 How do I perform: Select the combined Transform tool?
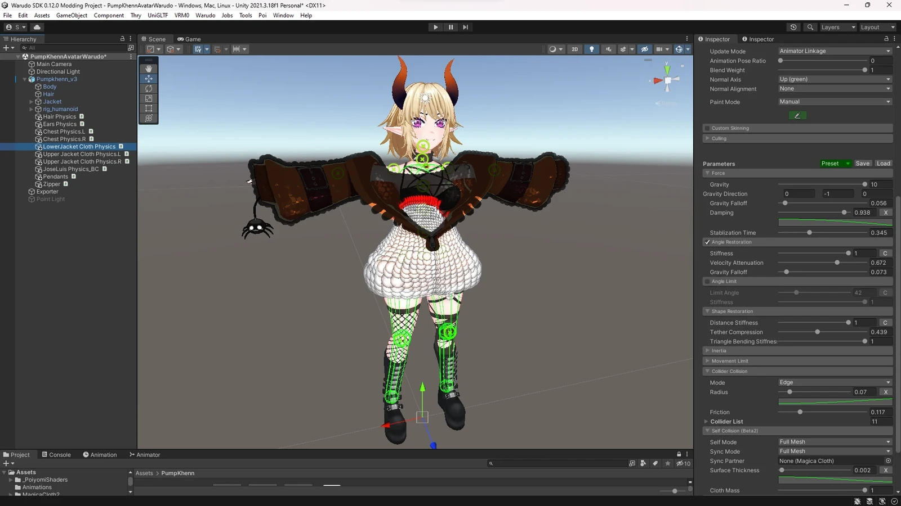[149, 118]
